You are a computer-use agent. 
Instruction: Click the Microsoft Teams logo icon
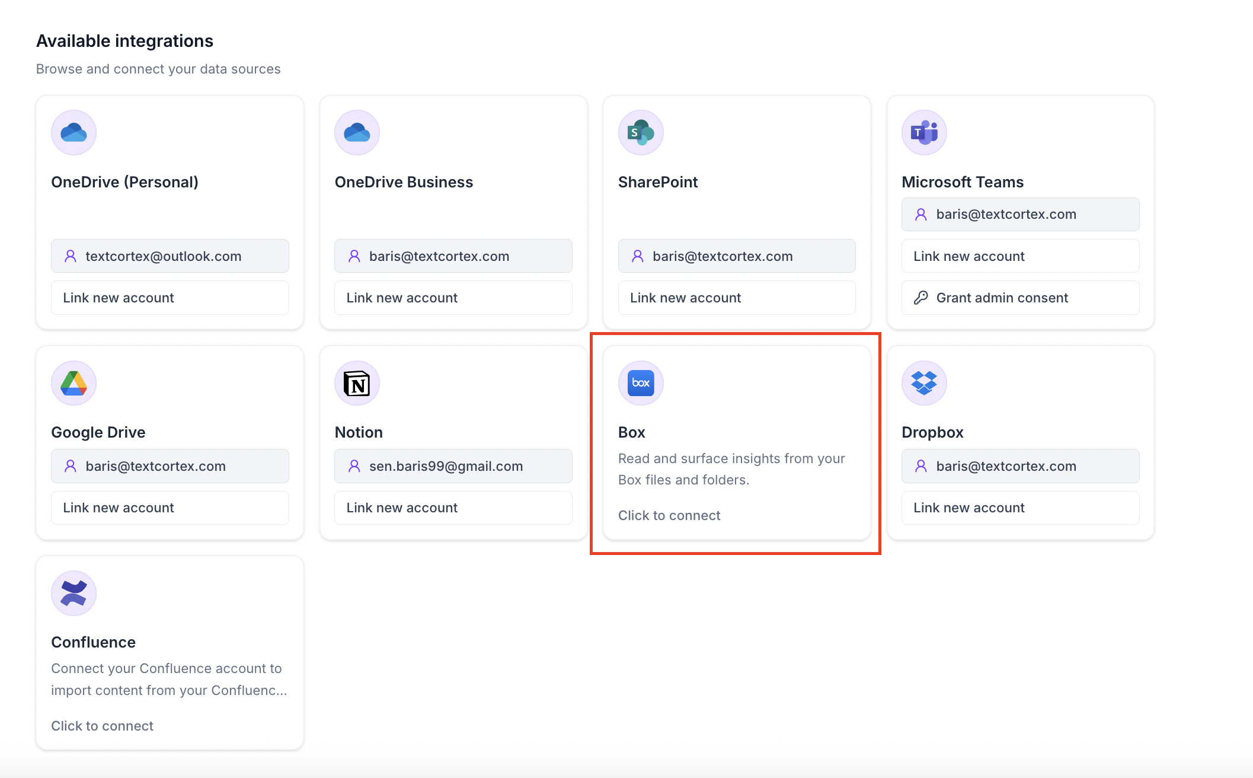(924, 132)
